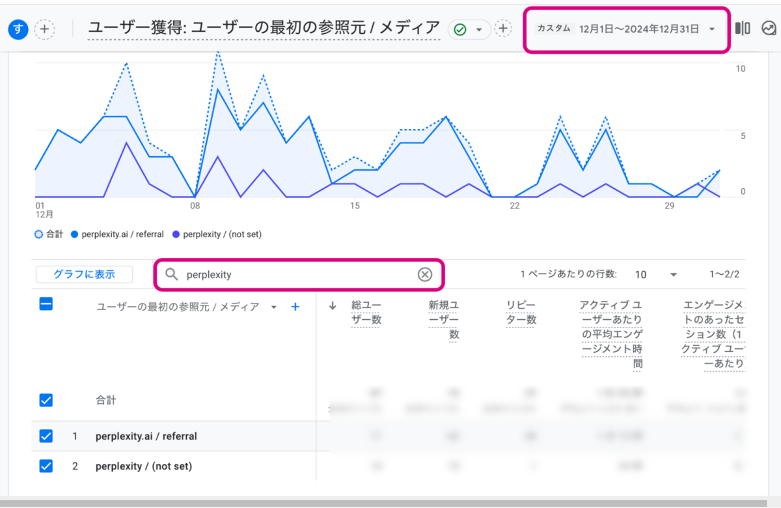Click the 合計 row label in table

pyautogui.click(x=106, y=401)
